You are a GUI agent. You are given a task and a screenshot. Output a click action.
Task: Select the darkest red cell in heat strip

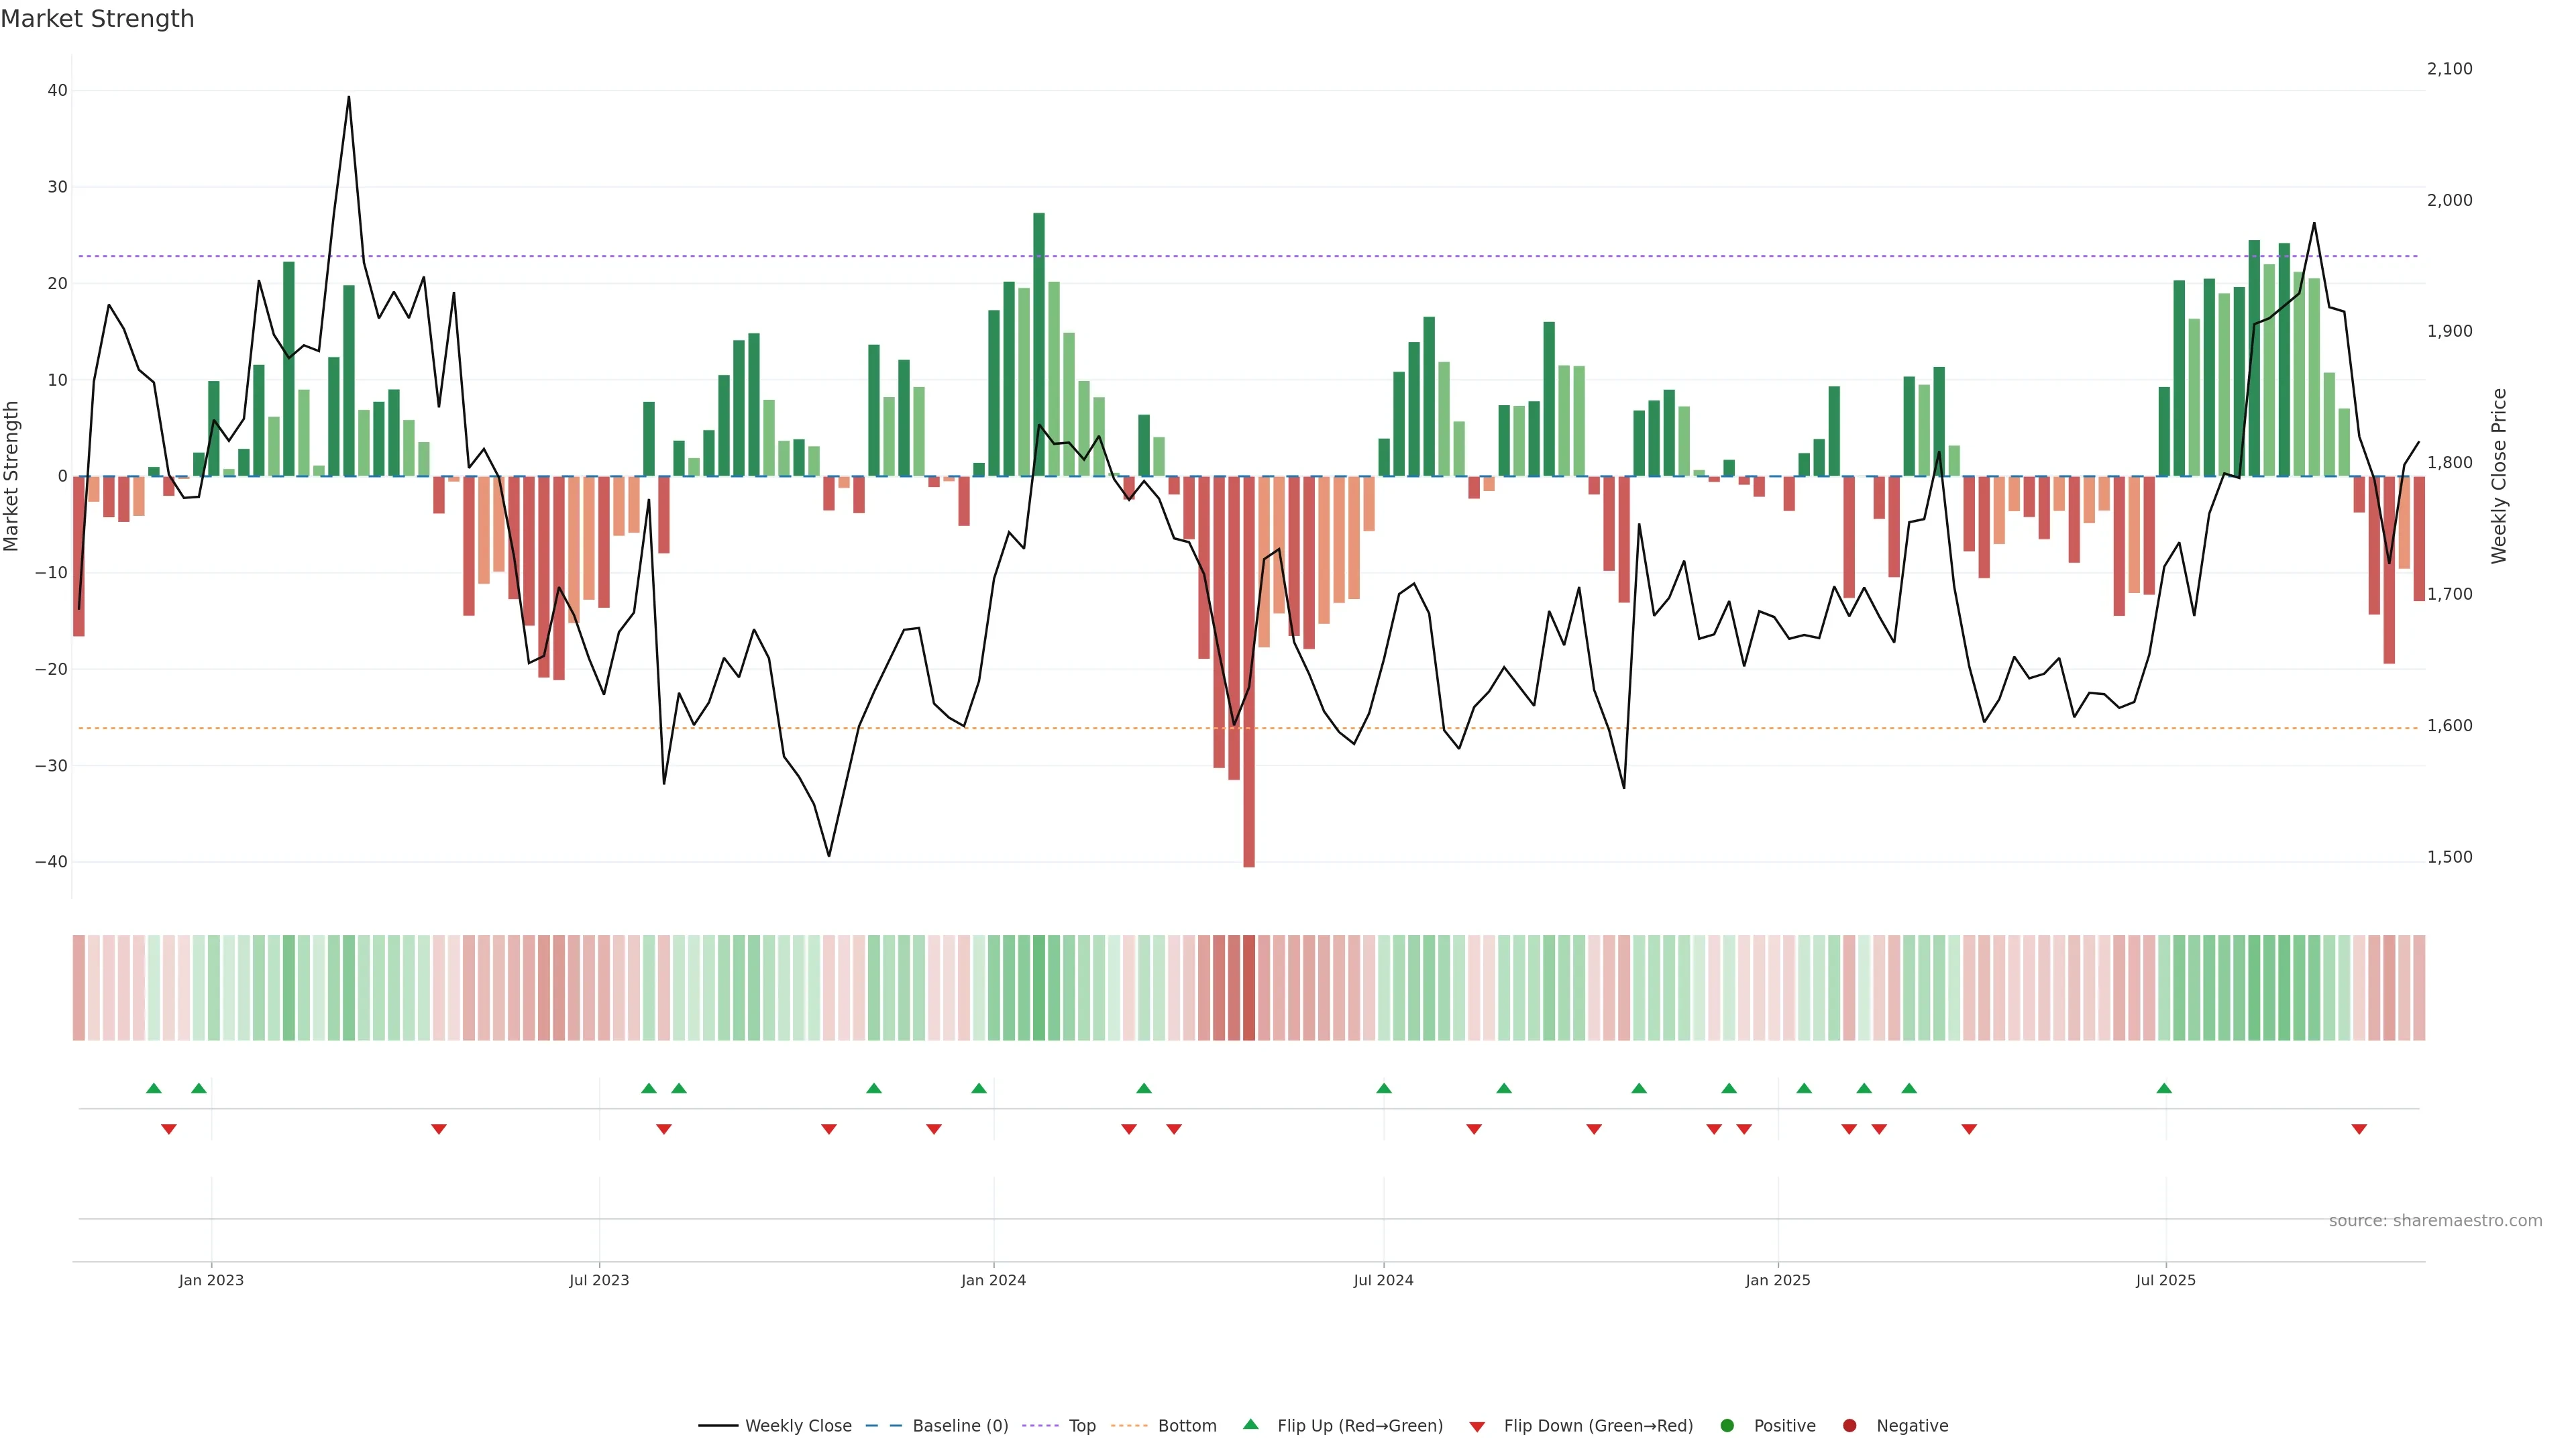[x=1249, y=987]
